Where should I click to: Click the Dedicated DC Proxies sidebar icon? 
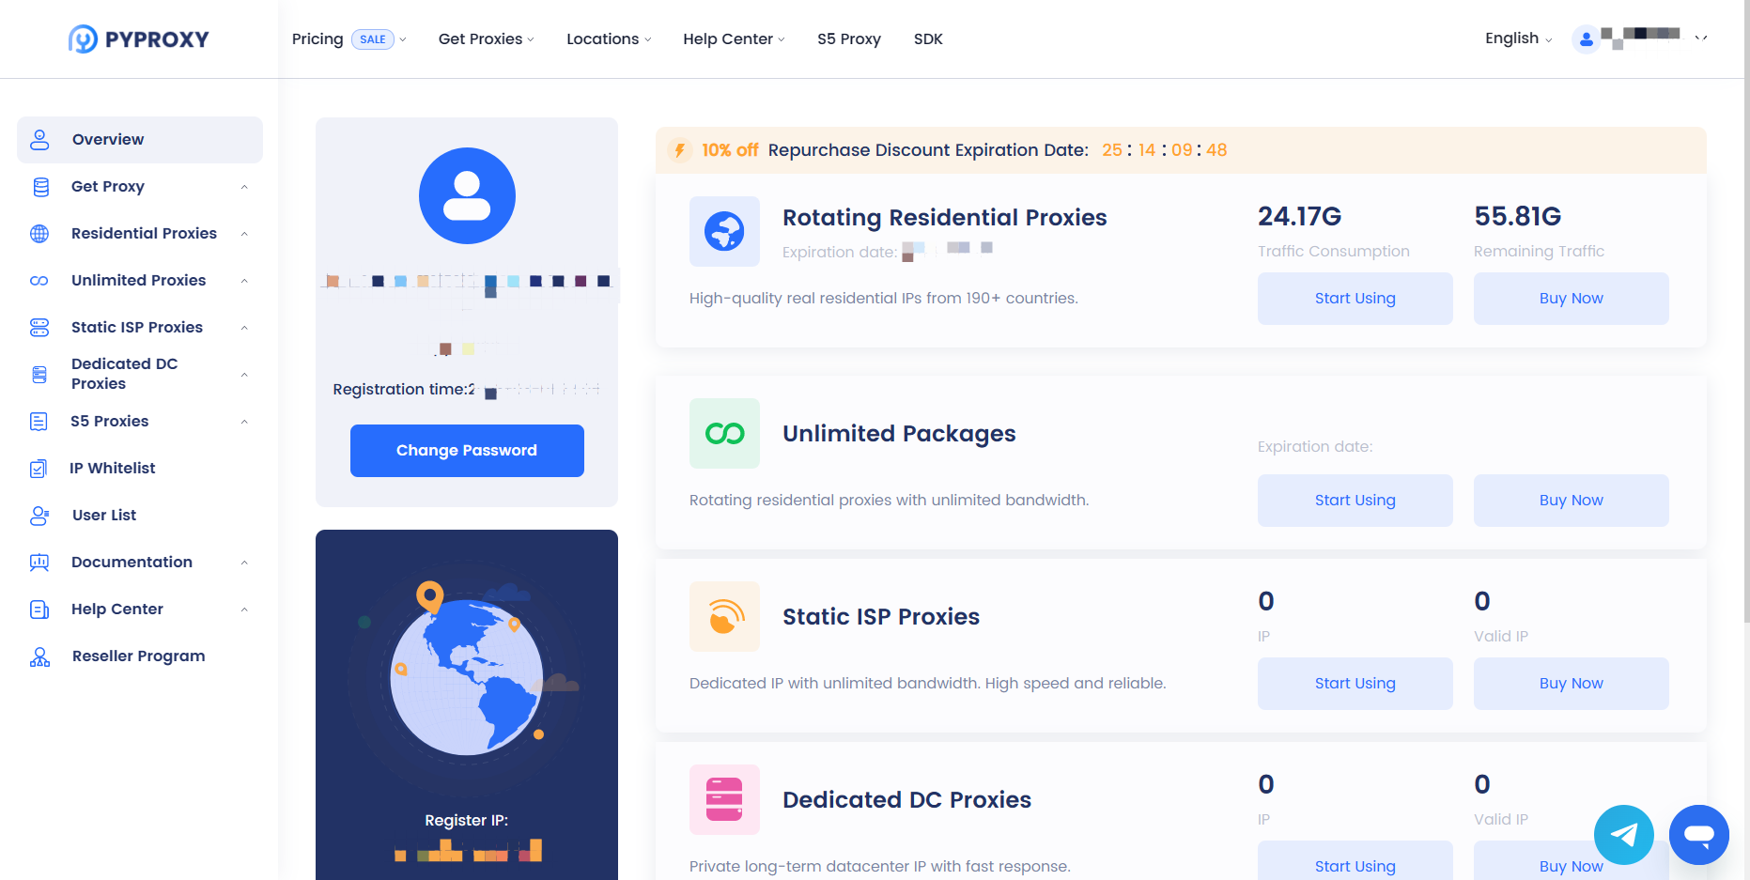tap(39, 375)
